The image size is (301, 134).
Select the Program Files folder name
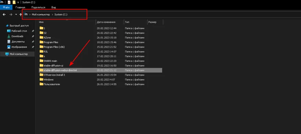point(51,42)
